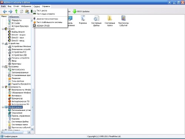Select Запланированные tree item
The width and height of the screenshot is (185, 139).
pyautogui.click(x=20, y=73)
